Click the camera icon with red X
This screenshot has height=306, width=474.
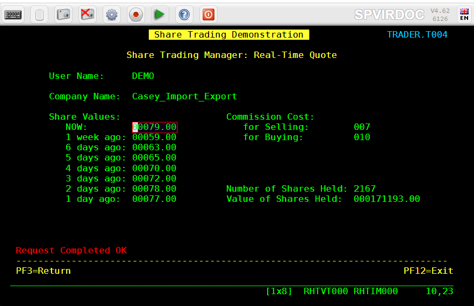pos(88,14)
